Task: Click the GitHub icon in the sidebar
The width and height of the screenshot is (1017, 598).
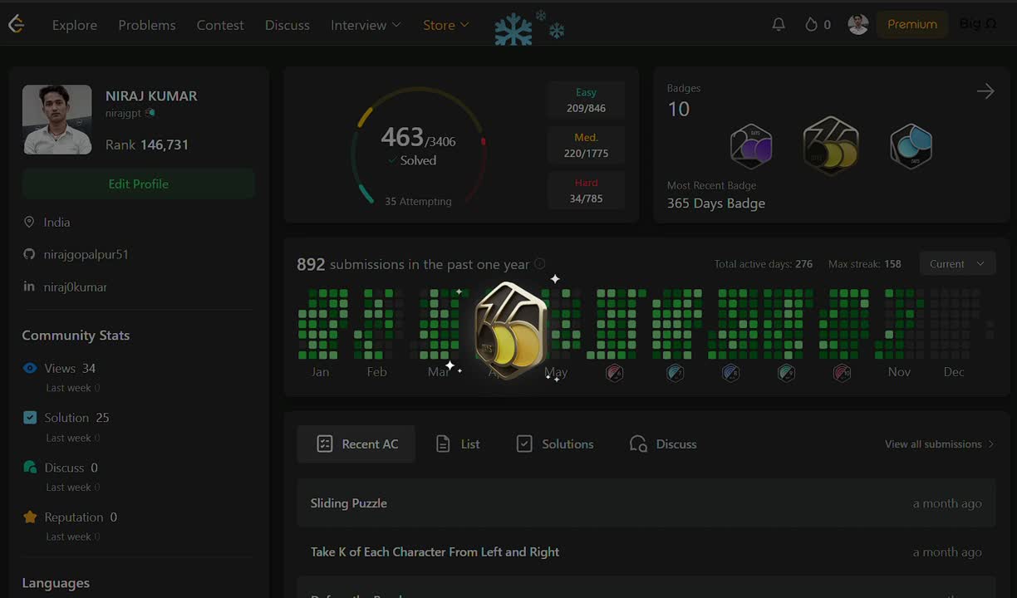Action: coord(29,254)
